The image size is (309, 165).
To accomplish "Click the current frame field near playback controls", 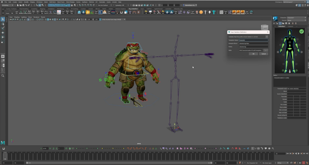I will pos(280,154).
